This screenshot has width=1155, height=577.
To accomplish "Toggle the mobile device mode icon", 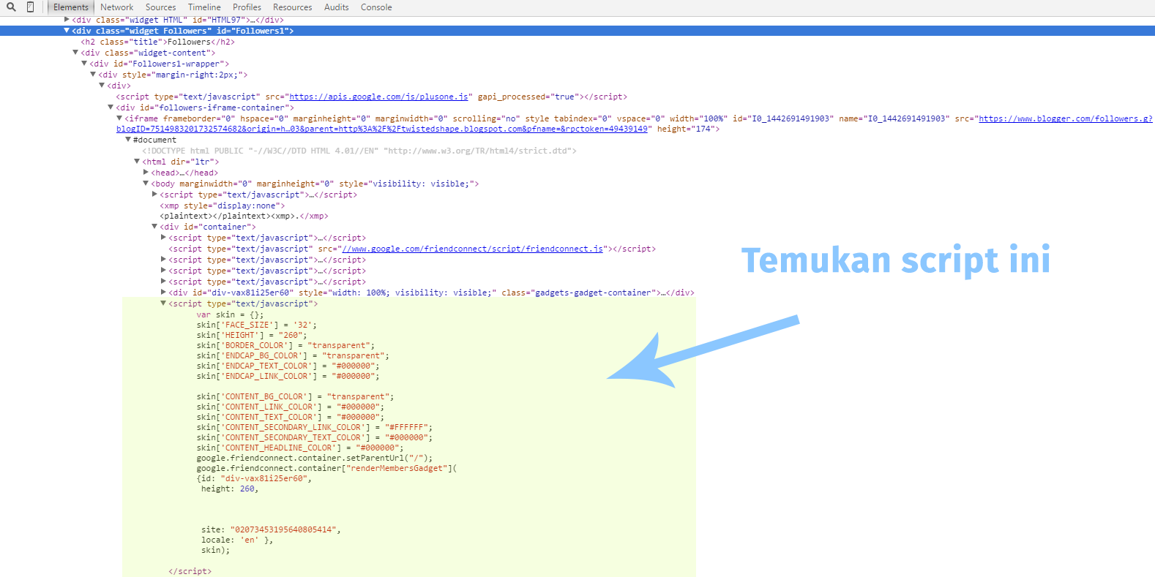I will (30, 7).
